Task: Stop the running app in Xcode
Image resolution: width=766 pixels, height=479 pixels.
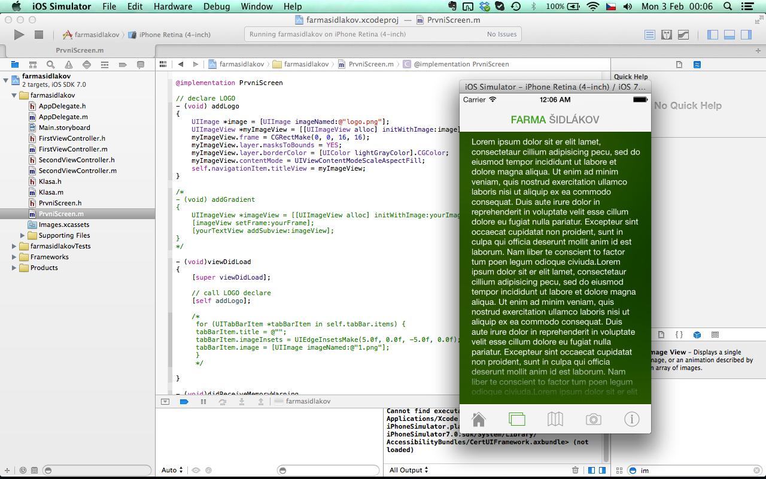Action: 39,35
